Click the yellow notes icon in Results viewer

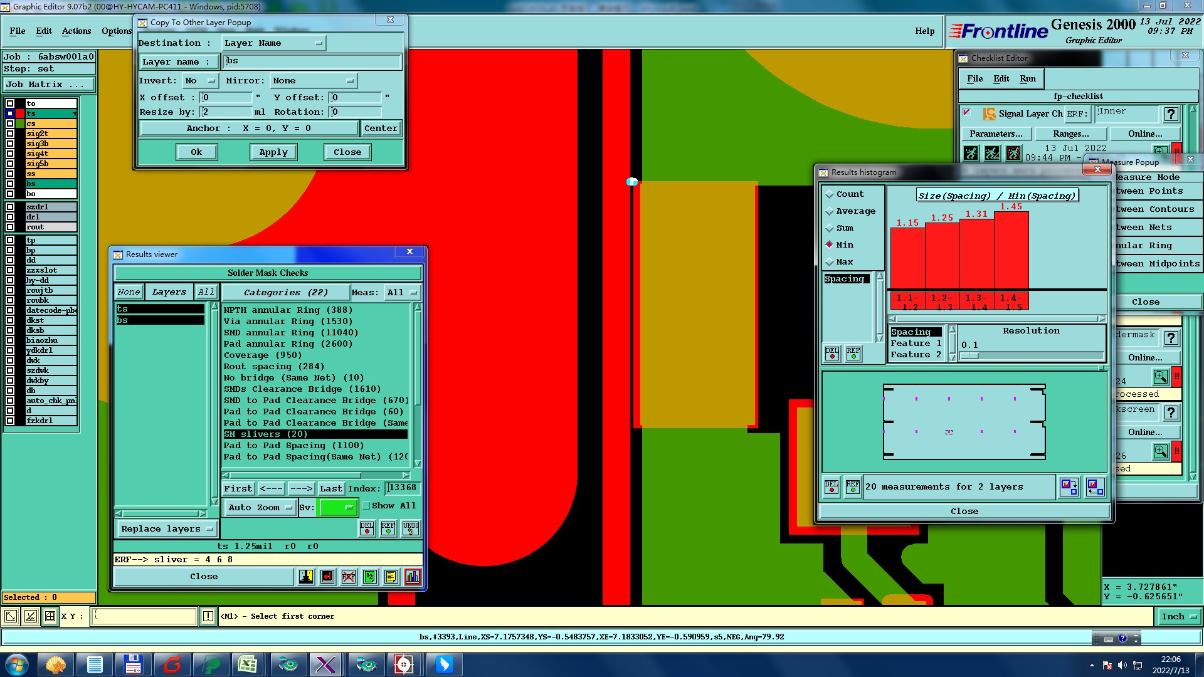click(391, 577)
